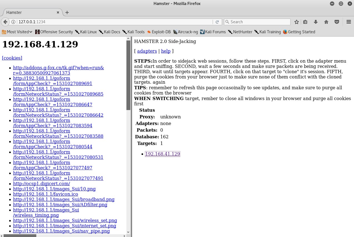Show site information icon in address bar
Screen dimensions: 354x237
pos(13,22)
